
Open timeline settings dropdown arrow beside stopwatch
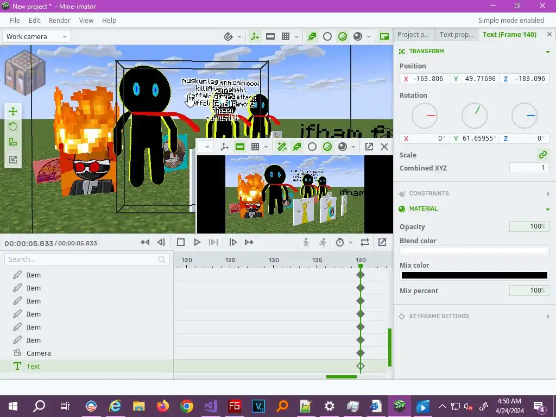click(351, 243)
